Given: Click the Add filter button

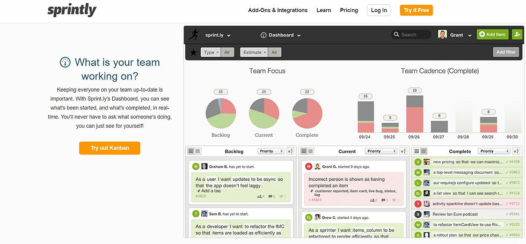Looking at the screenshot, I should (506, 52).
